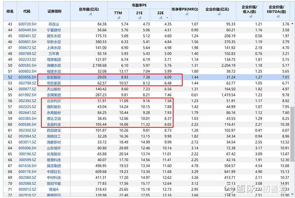The image size is (295, 198).
Task: Select security name 上峰水泥
Action: [54, 48]
